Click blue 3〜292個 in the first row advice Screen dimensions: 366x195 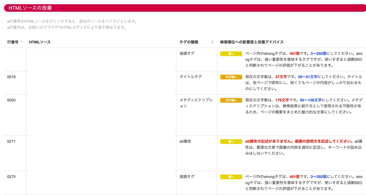[318, 53]
